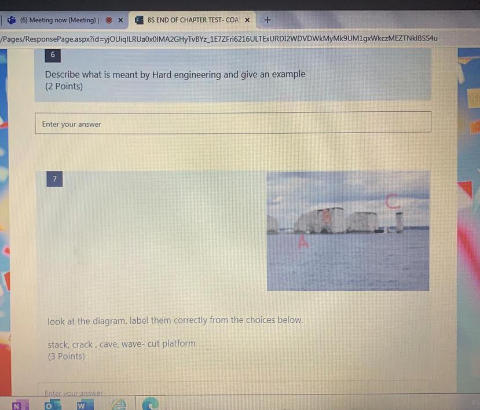Image resolution: width=480 pixels, height=410 pixels.
Task: Click the question 7 number badge
Action: [x=54, y=179]
